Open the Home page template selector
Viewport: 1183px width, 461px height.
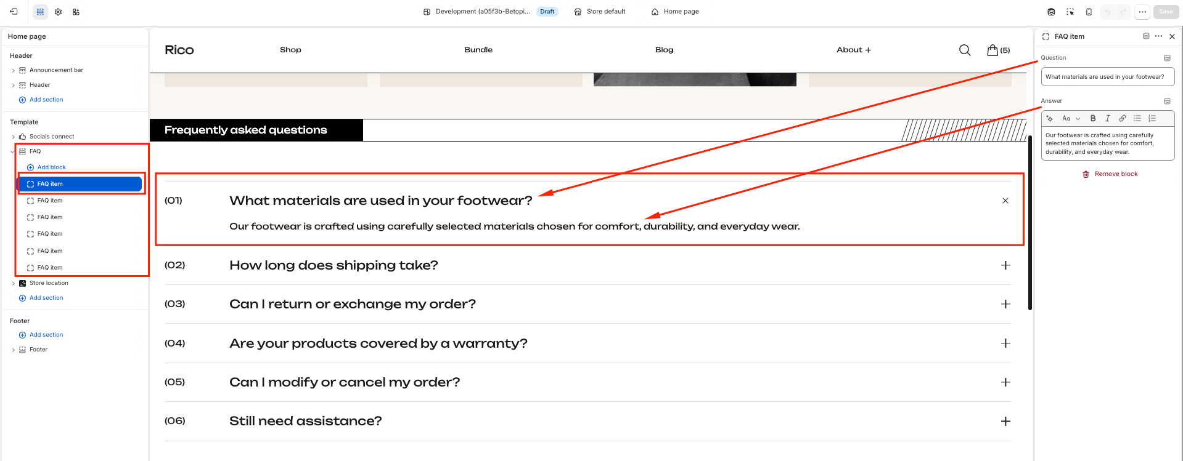click(675, 12)
